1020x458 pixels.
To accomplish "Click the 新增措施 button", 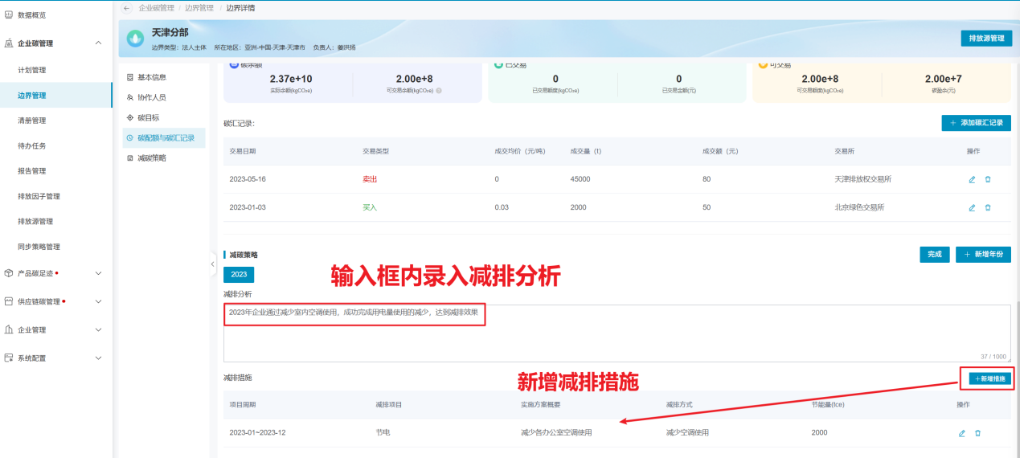I will click(989, 378).
